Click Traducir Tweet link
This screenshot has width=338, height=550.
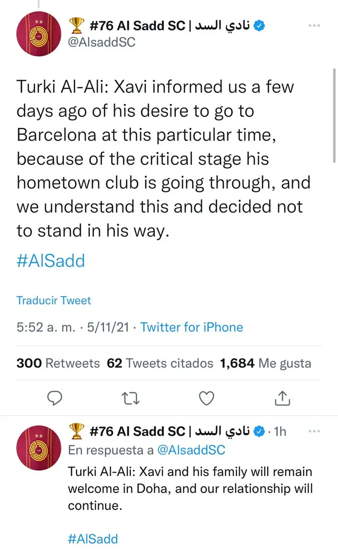[x=54, y=300]
